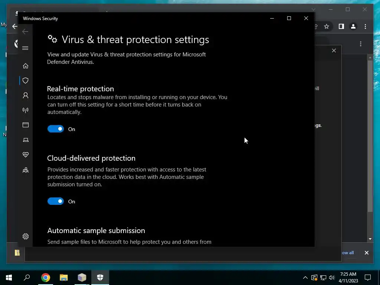
Task: Turn off Real-time protection toggle
Action: point(56,129)
